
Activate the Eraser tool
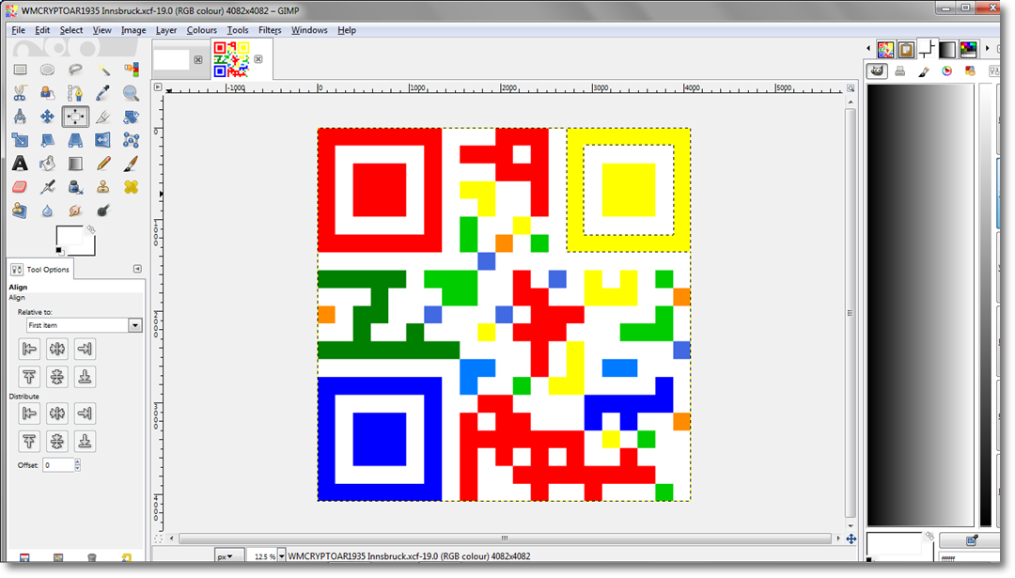click(20, 187)
